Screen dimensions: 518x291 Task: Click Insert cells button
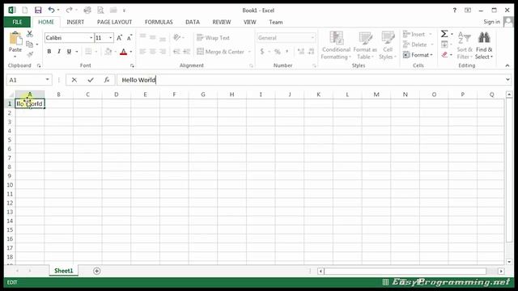[418, 34]
